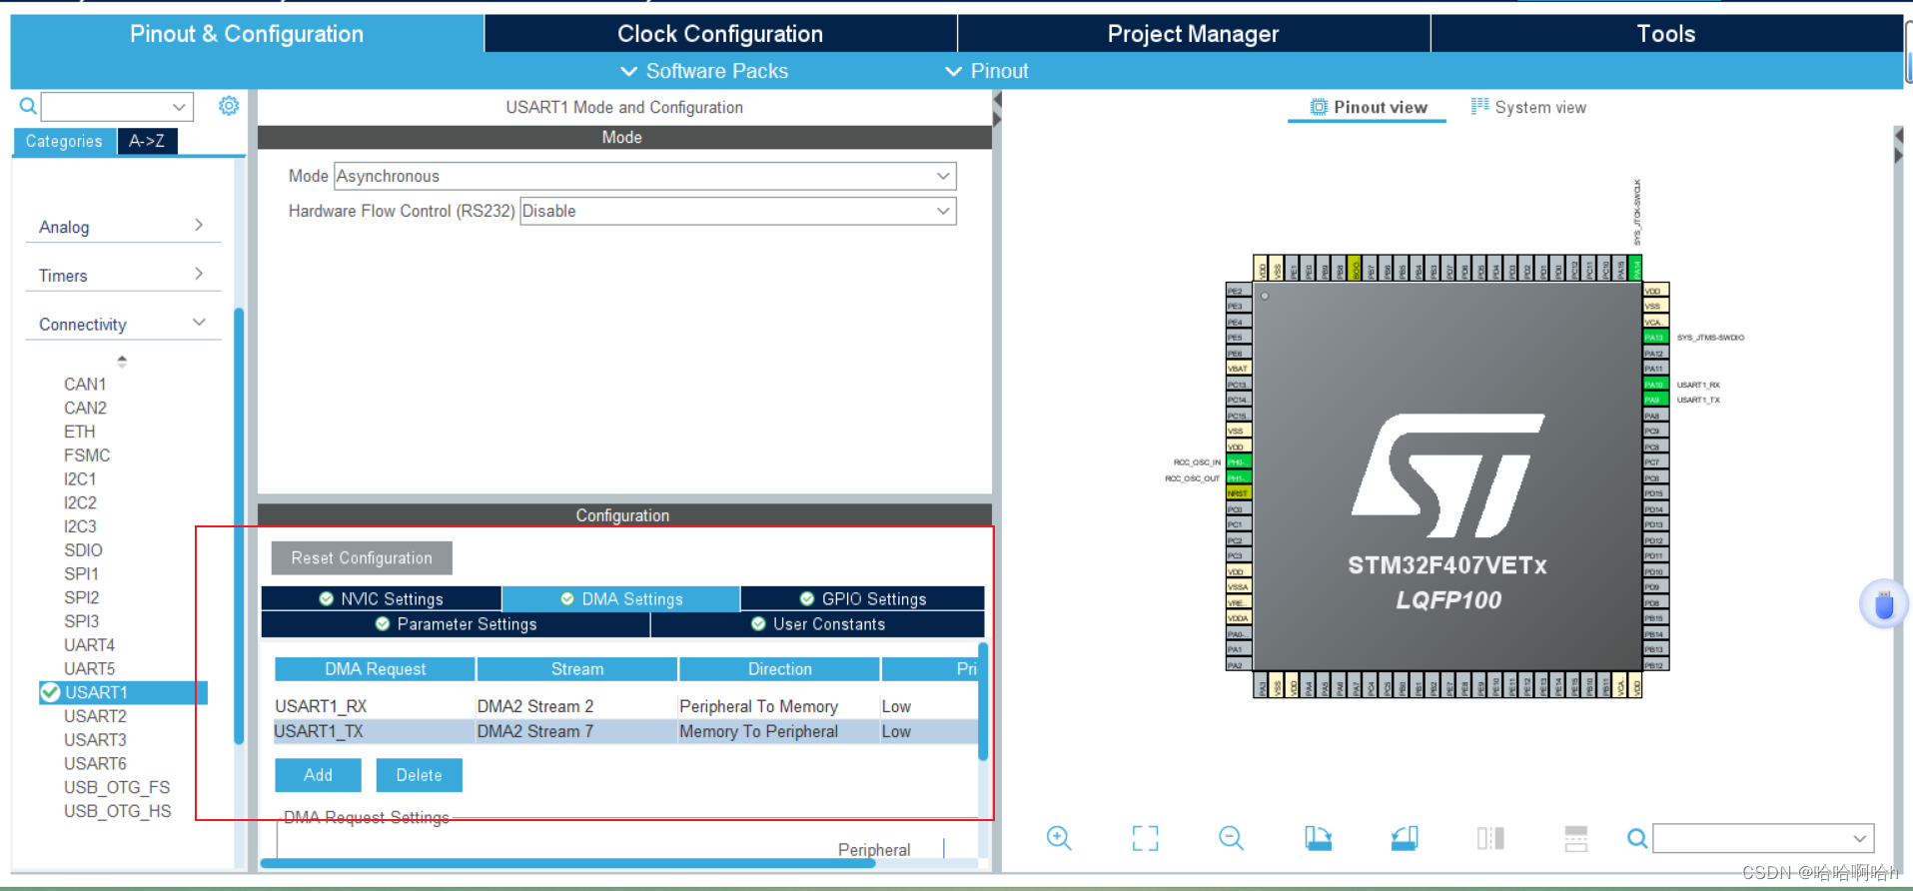Click the zoom out magnifier icon

pos(1231,838)
